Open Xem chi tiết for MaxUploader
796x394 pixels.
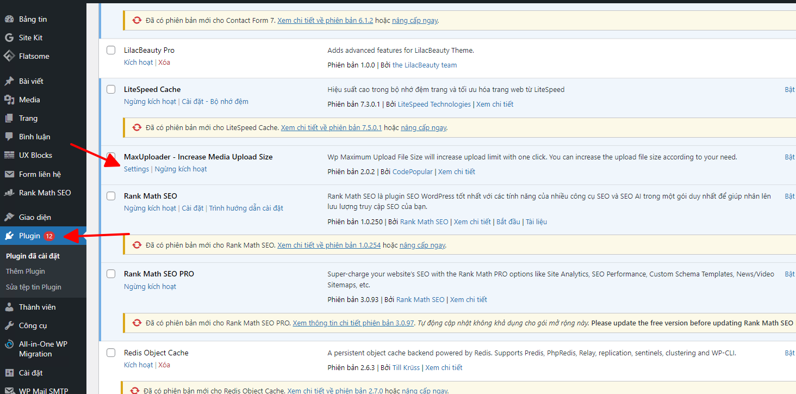457,171
